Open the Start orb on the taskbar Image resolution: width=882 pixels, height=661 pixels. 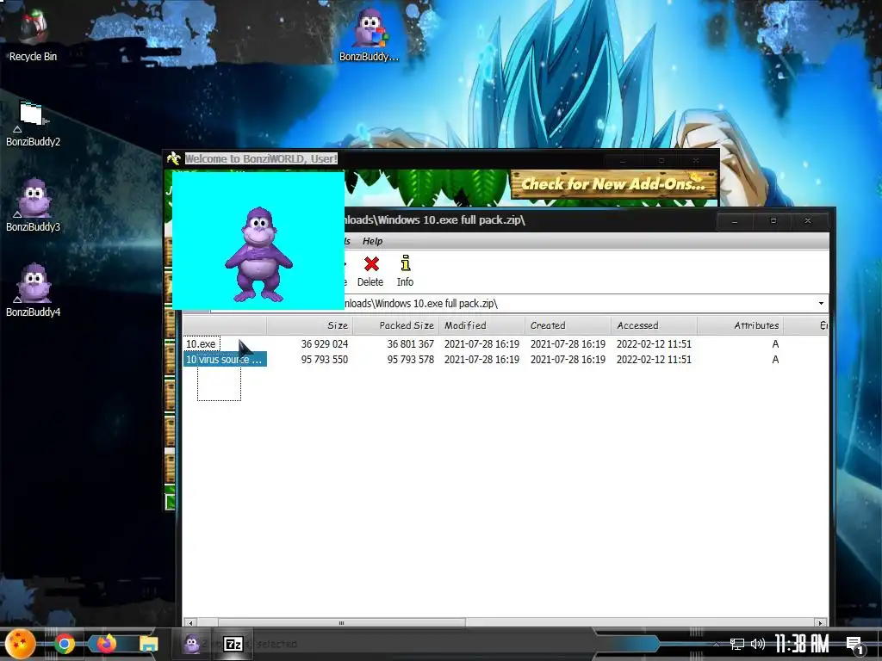pos(21,643)
